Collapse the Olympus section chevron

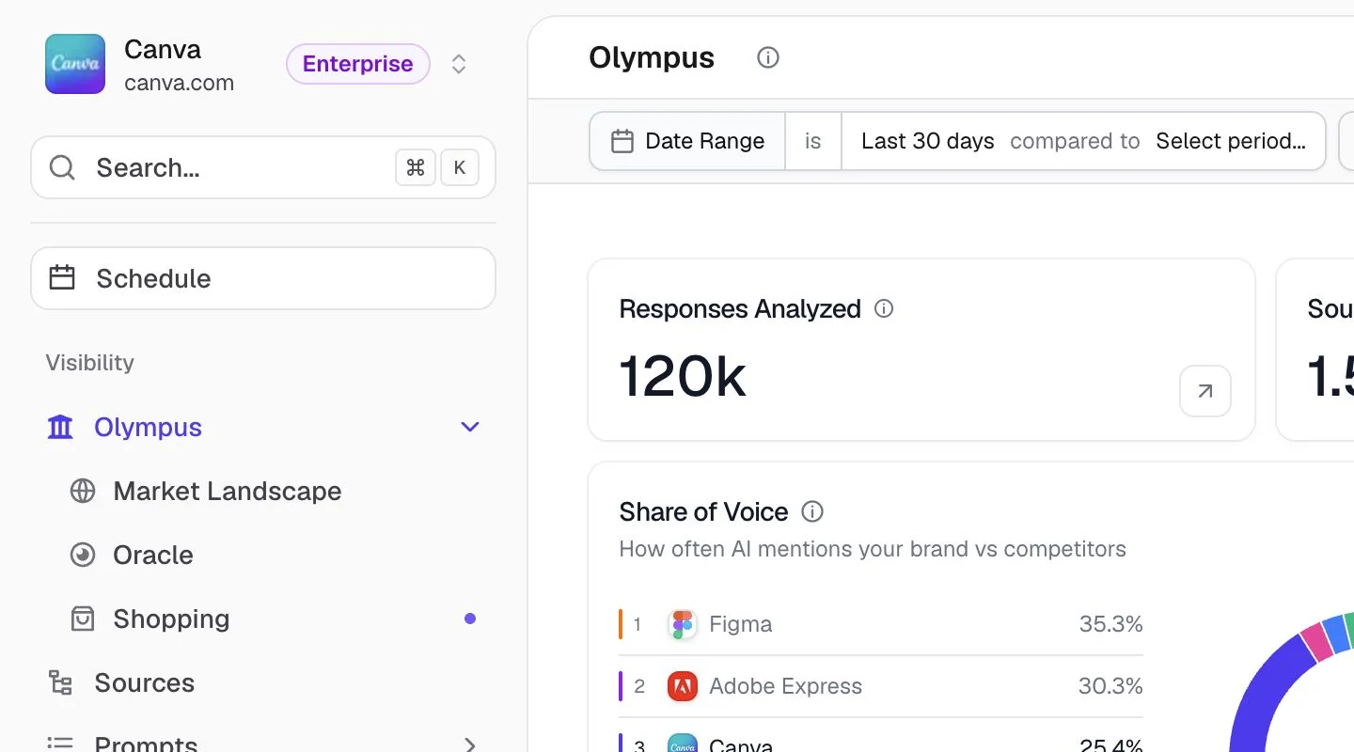pyautogui.click(x=470, y=427)
